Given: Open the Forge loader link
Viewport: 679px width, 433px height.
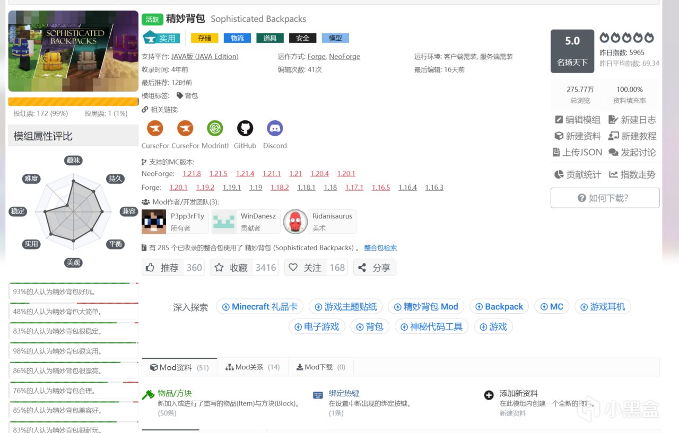Looking at the screenshot, I should pos(317,56).
